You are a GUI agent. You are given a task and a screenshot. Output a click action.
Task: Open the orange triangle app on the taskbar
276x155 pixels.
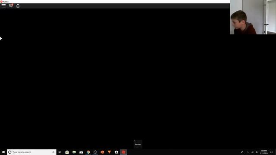(x=109, y=152)
